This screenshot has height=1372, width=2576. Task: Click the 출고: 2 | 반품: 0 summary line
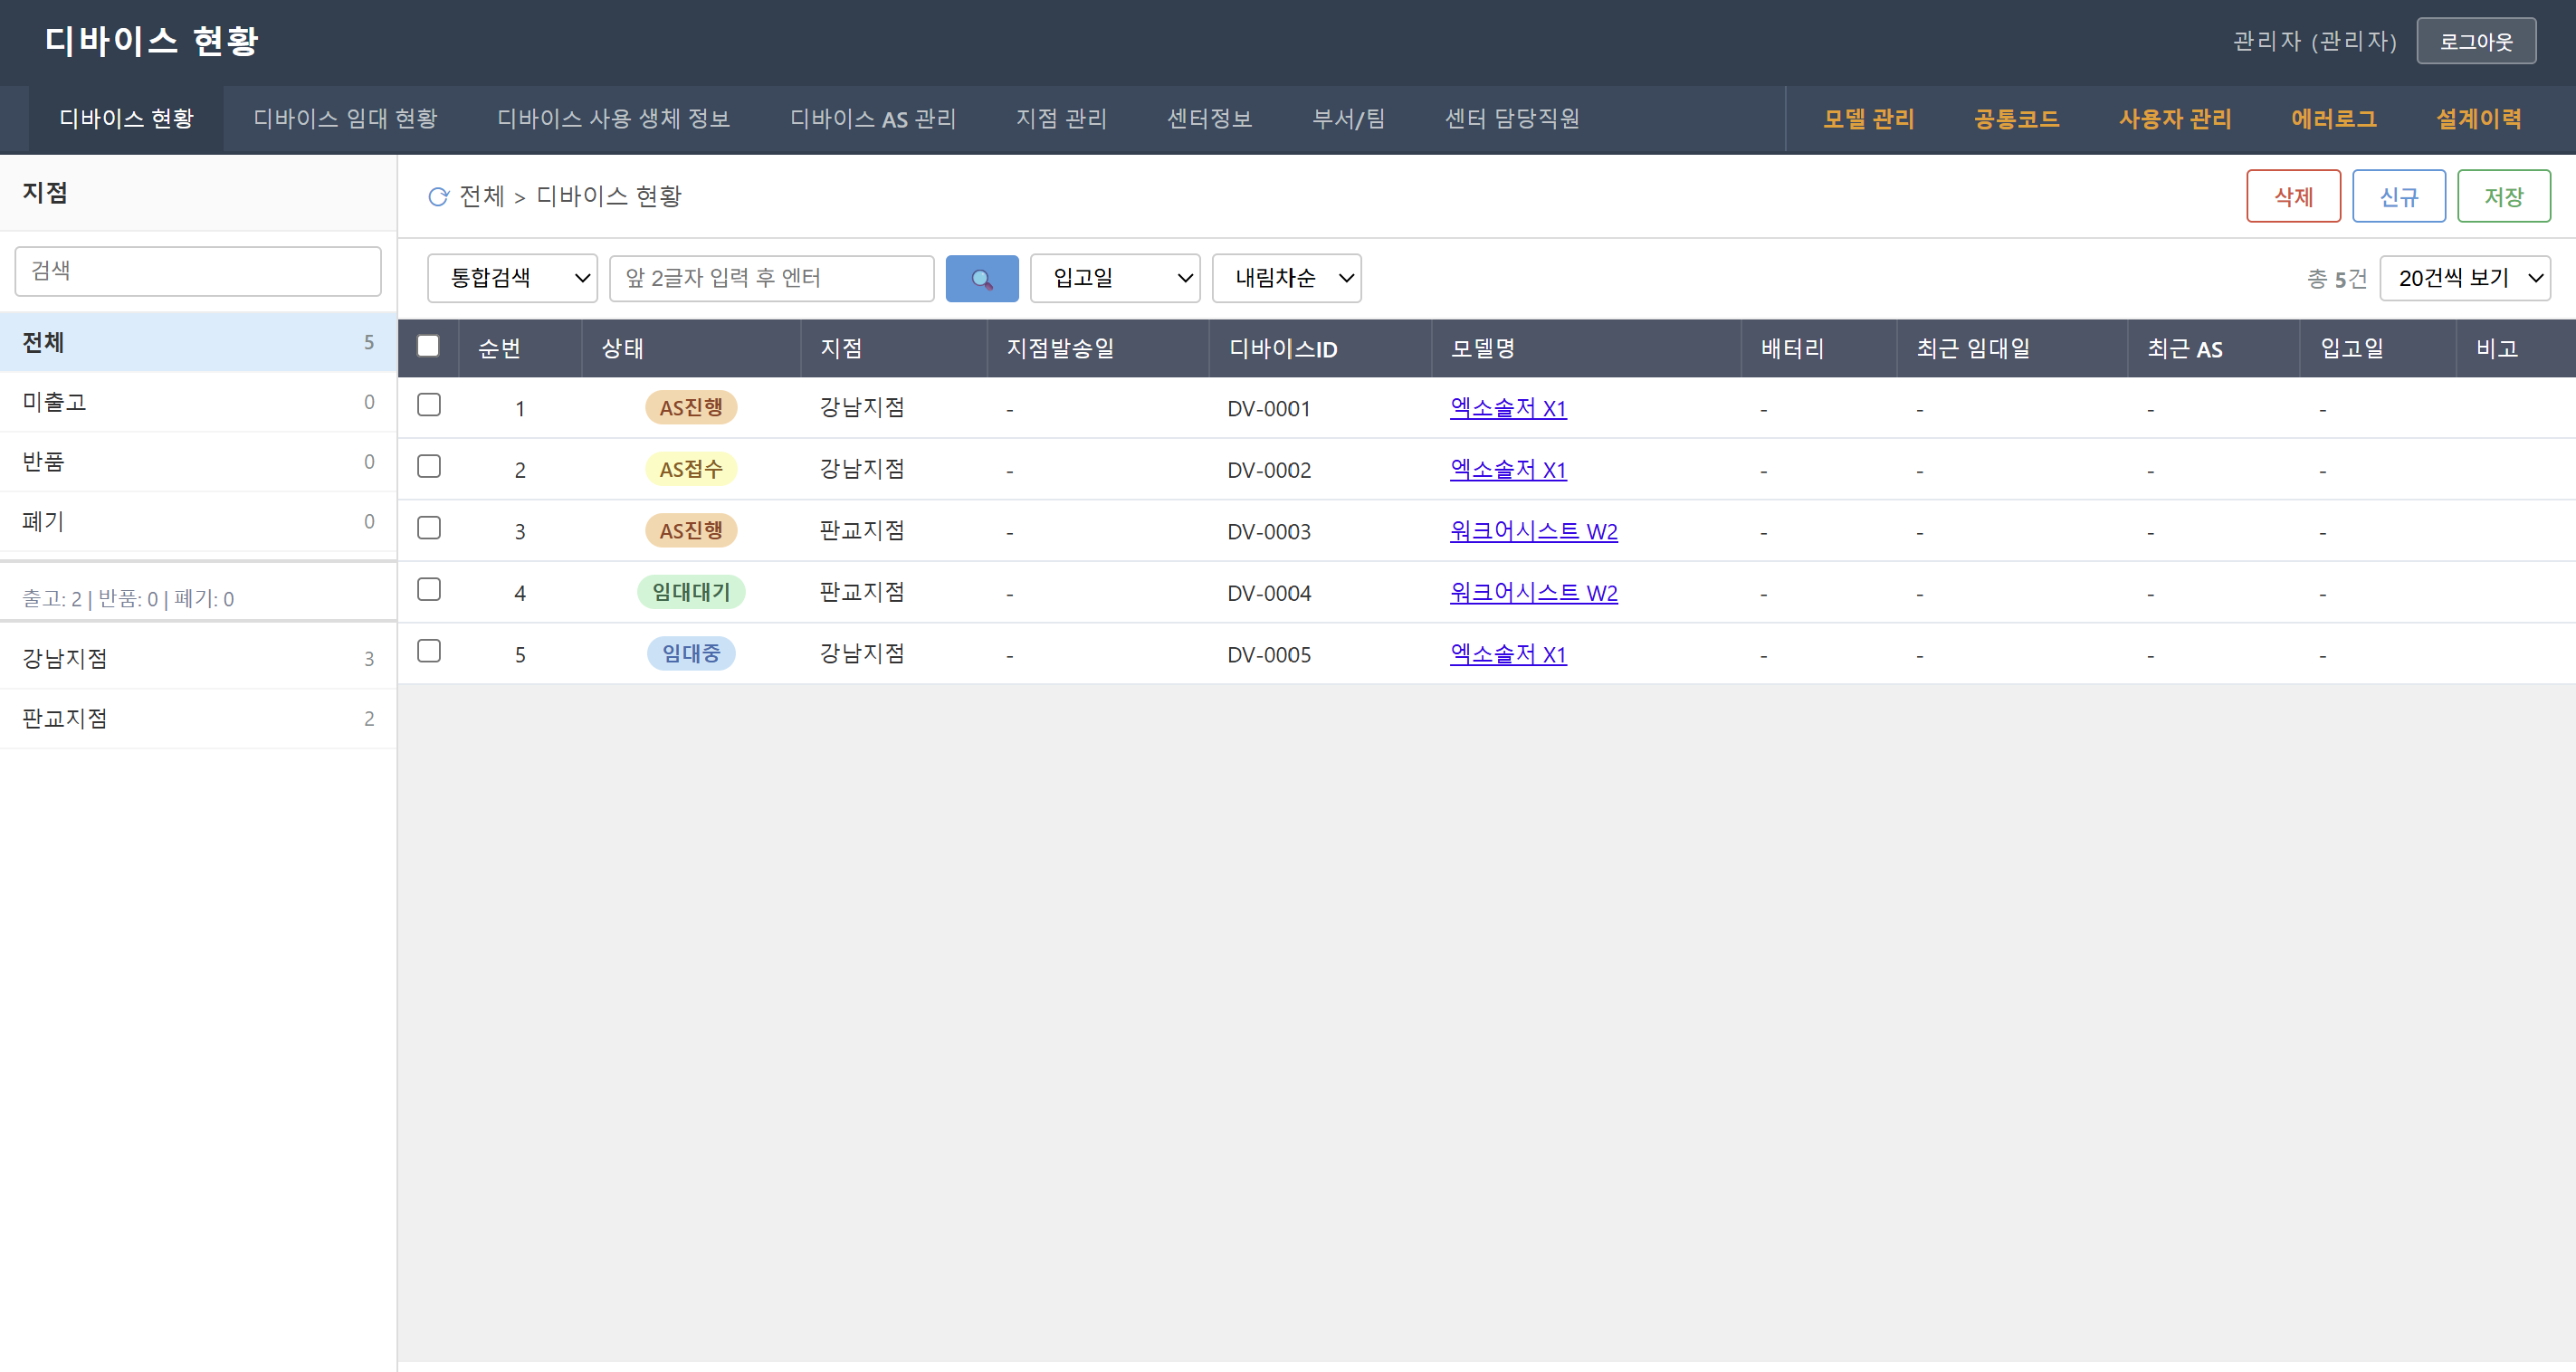click(128, 599)
